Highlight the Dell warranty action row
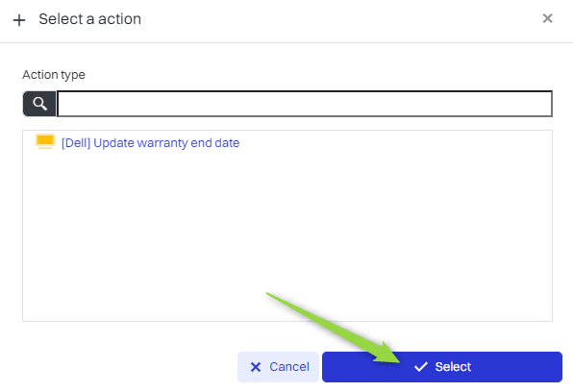Viewport: 573px width, 392px height. tap(287, 142)
